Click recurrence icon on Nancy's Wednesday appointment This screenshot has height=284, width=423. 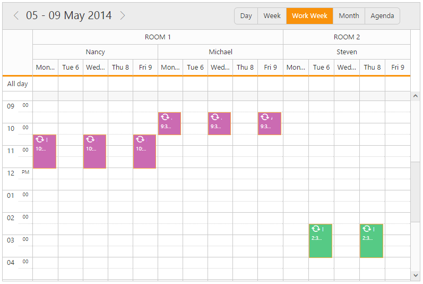[90, 139]
